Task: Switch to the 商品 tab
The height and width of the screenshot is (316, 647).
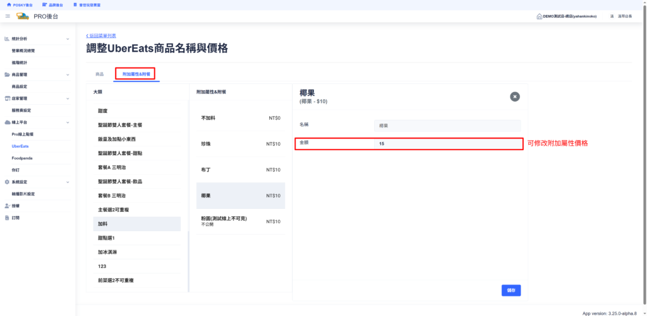Action: pos(99,74)
